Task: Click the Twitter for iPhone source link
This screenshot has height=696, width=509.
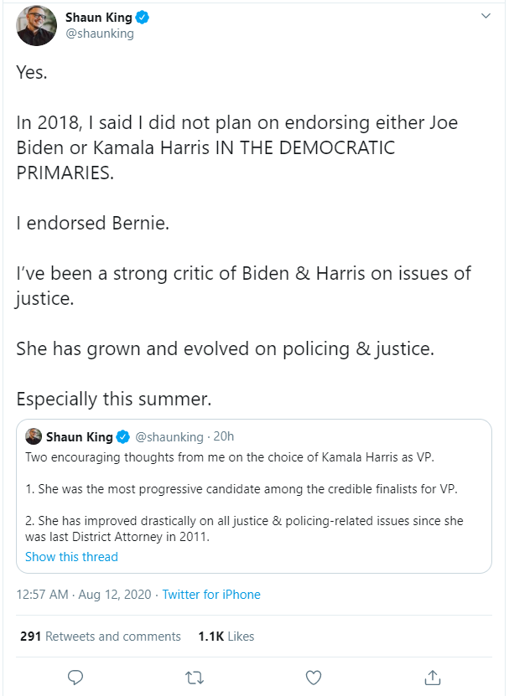Action: click(211, 595)
